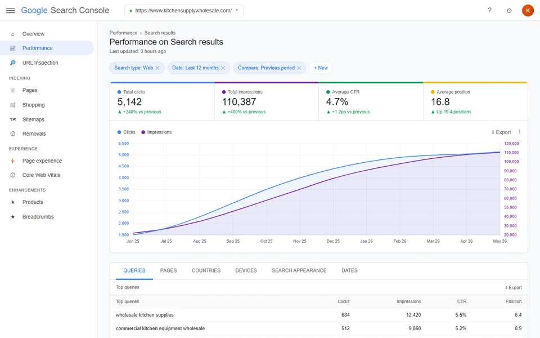Click the URL Inspection magnifier icon

tap(13, 63)
